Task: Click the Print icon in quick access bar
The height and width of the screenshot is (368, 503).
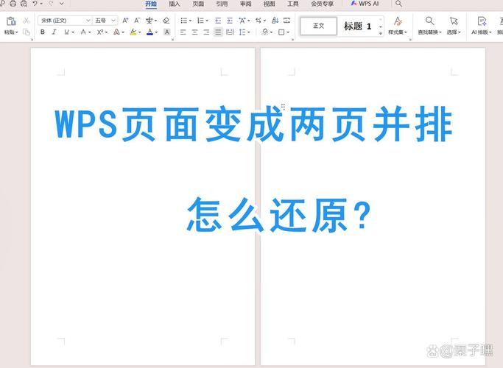Action: coord(13,4)
